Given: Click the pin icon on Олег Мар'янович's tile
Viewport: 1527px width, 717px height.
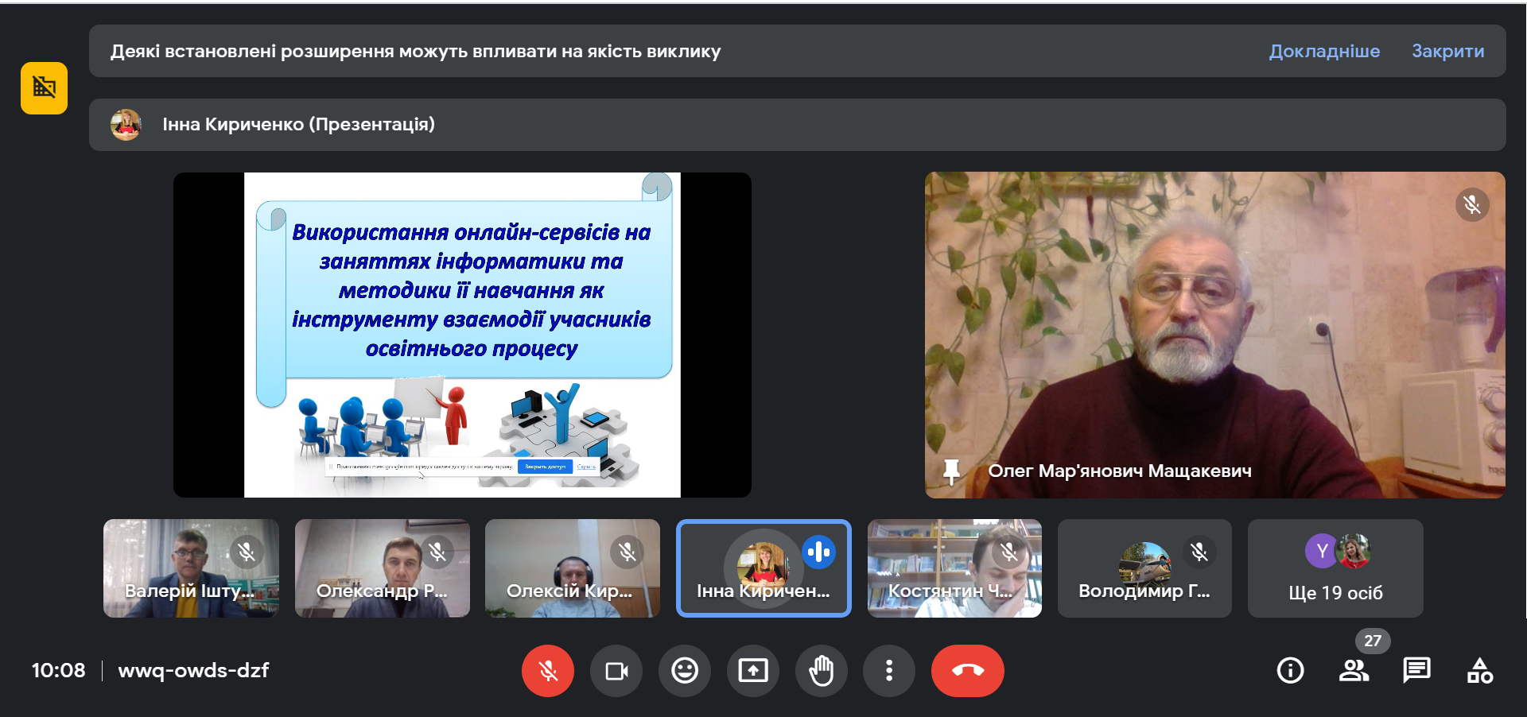Looking at the screenshot, I should click(x=951, y=471).
